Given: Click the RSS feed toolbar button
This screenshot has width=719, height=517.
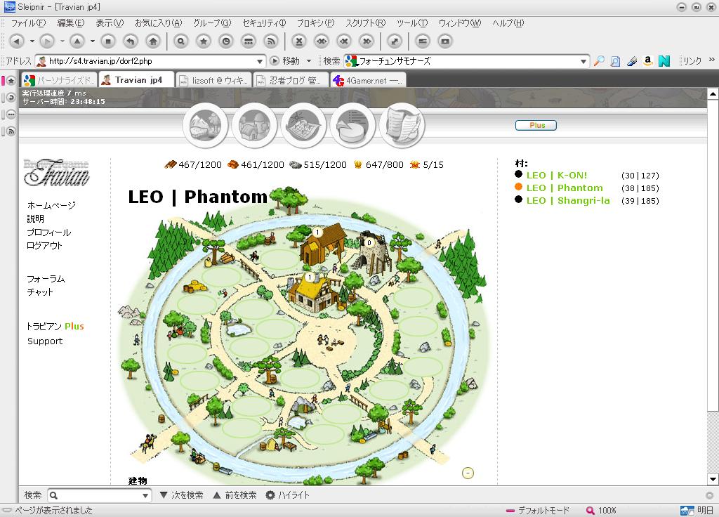Looking at the screenshot, I should (271, 41).
